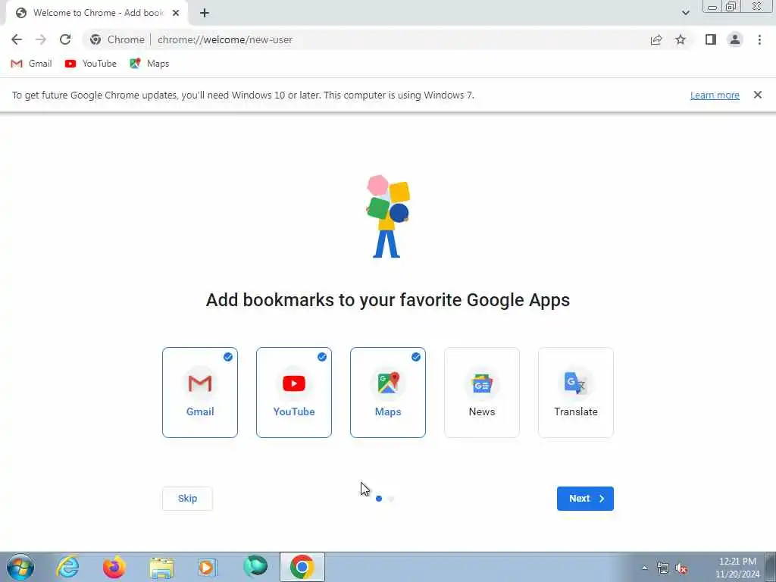Continue with the Next button

[x=585, y=499]
